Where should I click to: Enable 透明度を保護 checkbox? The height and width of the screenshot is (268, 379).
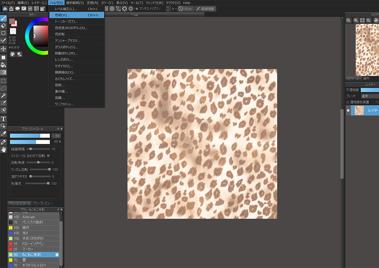(348, 102)
